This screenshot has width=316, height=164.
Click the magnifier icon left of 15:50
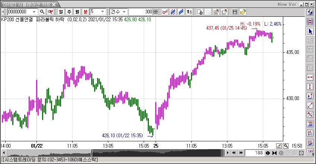pyautogui.click(x=286, y=146)
